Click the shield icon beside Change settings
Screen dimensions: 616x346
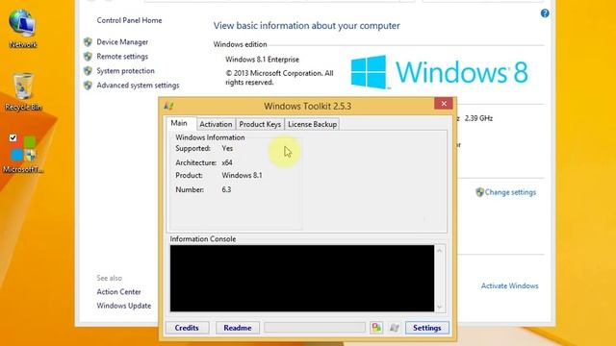[x=479, y=192]
